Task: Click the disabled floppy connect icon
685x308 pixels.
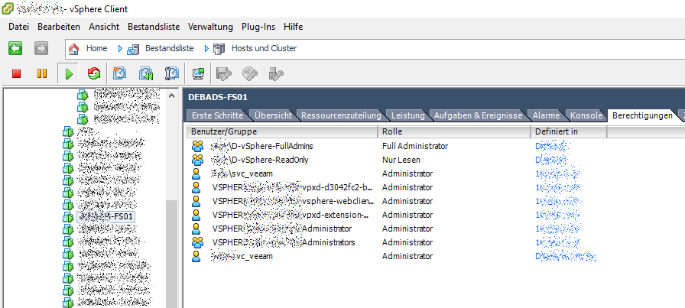Action: pos(224,73)
